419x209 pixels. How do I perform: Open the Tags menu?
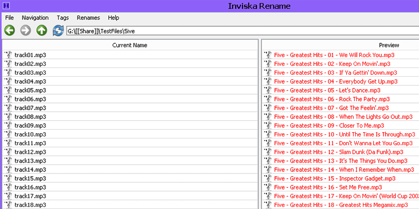(63, 18)
